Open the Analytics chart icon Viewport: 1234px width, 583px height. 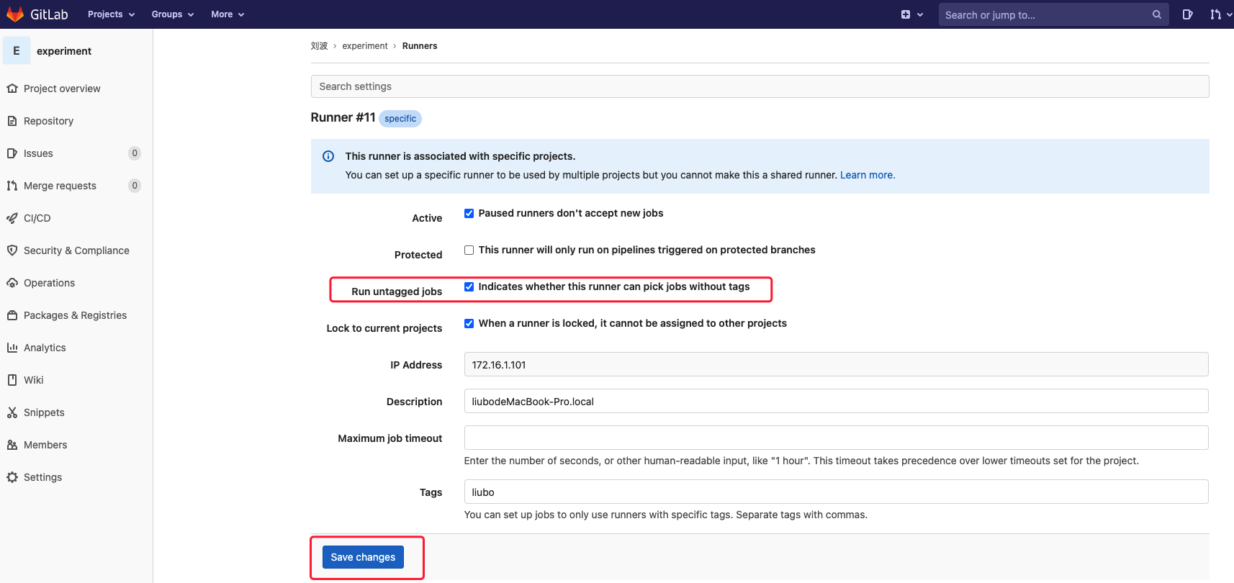click(x=12, y=348)
